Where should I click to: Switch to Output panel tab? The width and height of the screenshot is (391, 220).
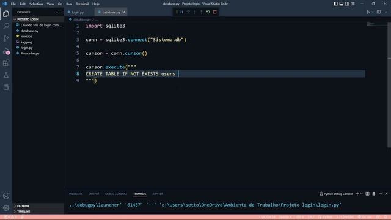pos(94,194)
